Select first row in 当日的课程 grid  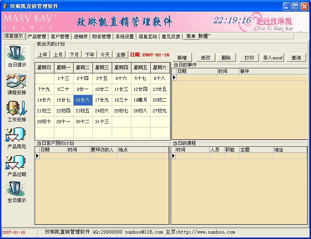(239, 156)
